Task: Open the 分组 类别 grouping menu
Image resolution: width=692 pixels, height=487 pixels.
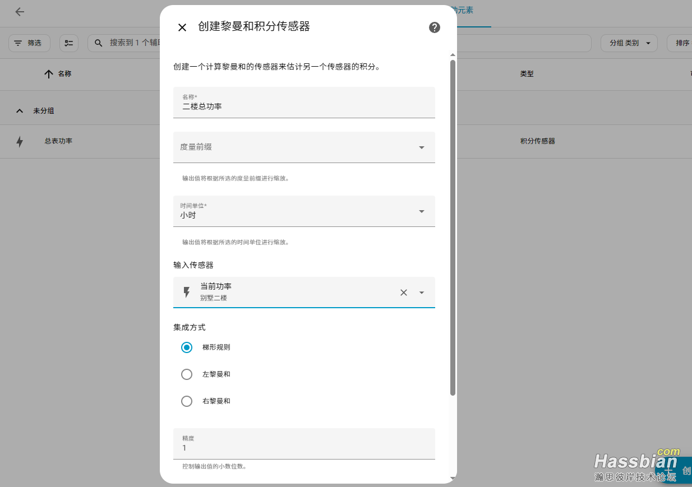Action: [629, 43]
